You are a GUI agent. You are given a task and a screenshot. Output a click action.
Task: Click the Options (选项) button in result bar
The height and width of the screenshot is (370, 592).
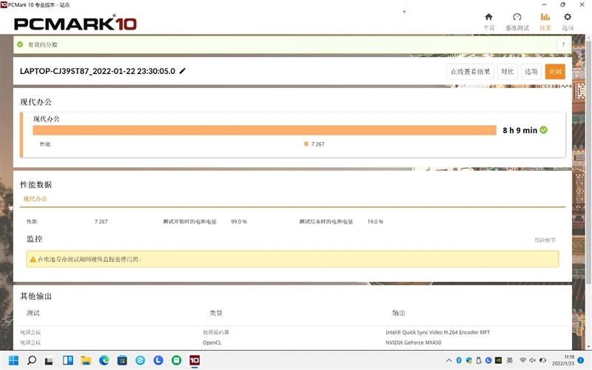click(531, 71)
